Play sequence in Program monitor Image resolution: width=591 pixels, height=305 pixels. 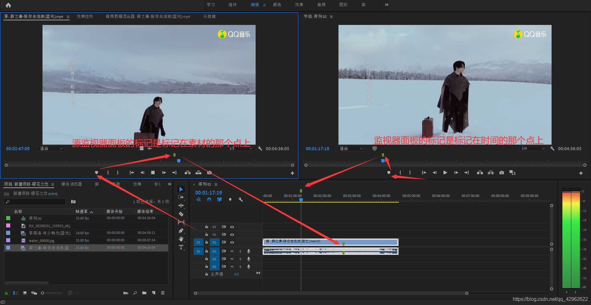tap(445, 173)
